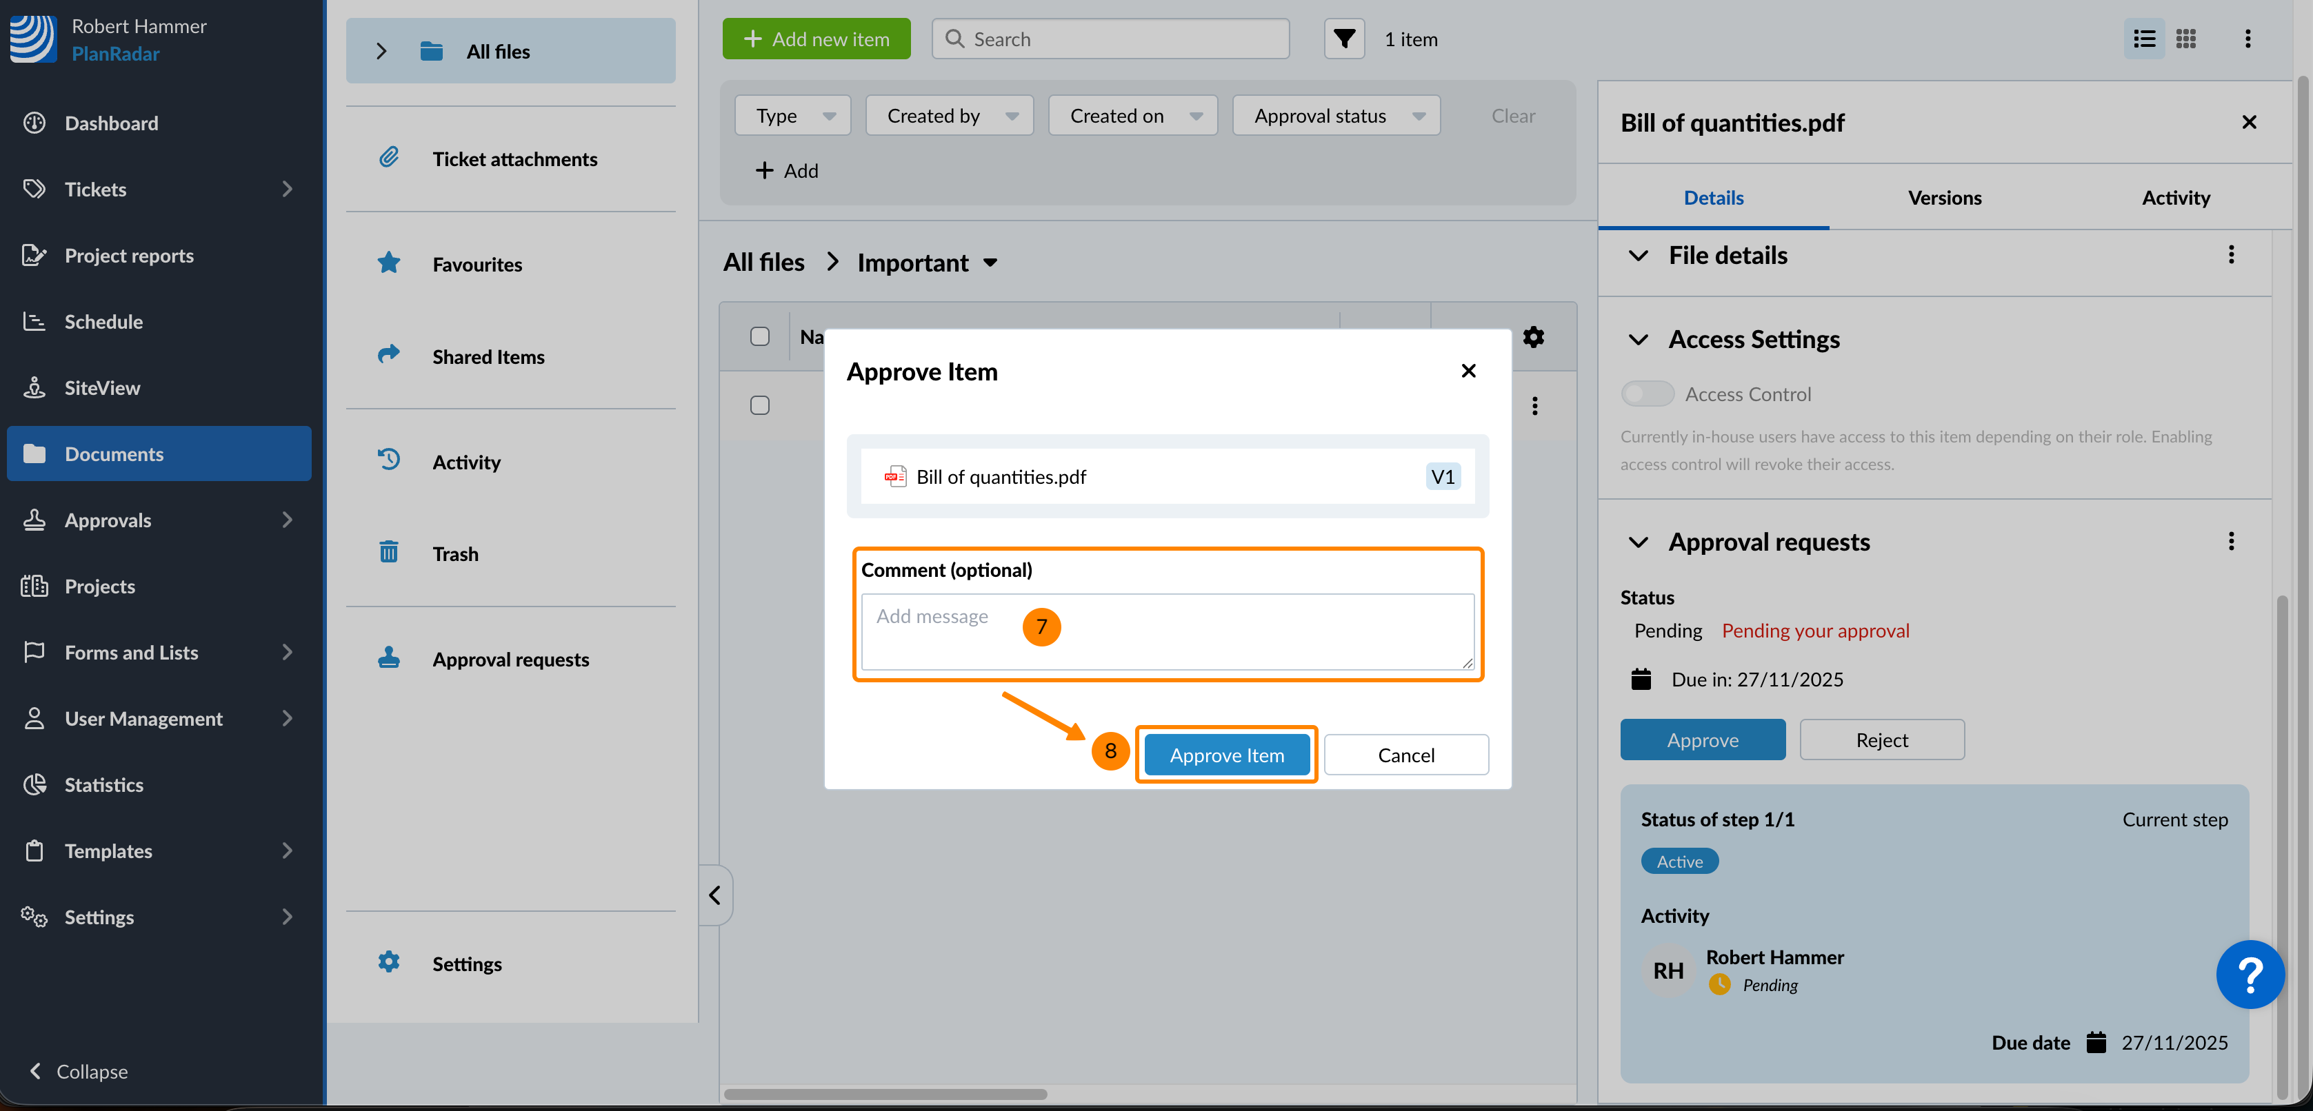This screenshot has width=2313, height=1111.
Task: Click the blue help question-mark button
Action: [2250, 974]
